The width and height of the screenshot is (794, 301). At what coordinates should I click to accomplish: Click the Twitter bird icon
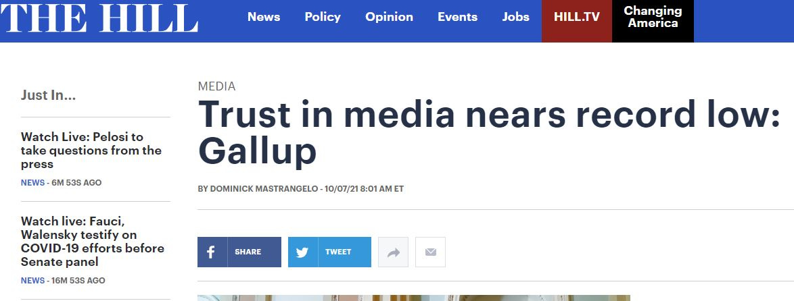[x=302, y=252]
